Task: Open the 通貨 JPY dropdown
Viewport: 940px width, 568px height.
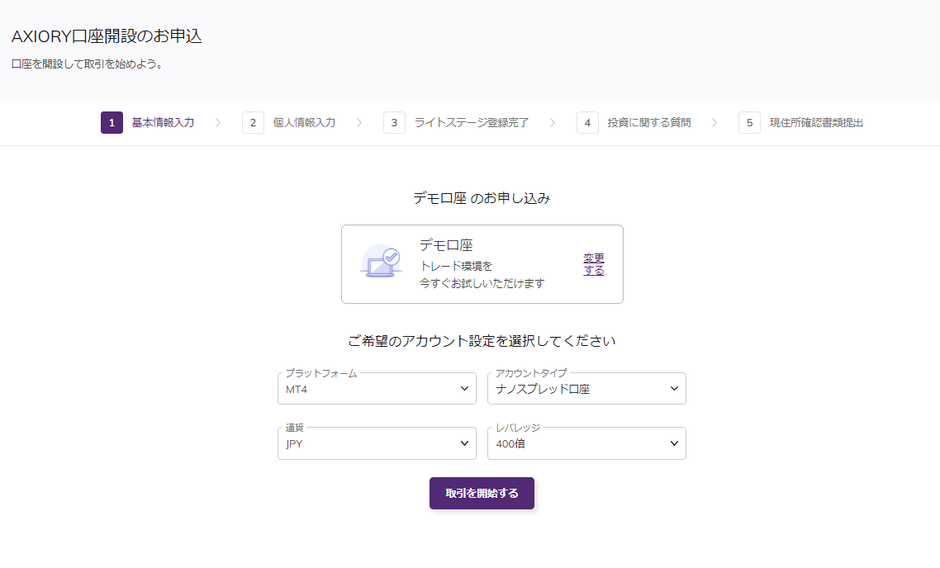Action: 377,443
